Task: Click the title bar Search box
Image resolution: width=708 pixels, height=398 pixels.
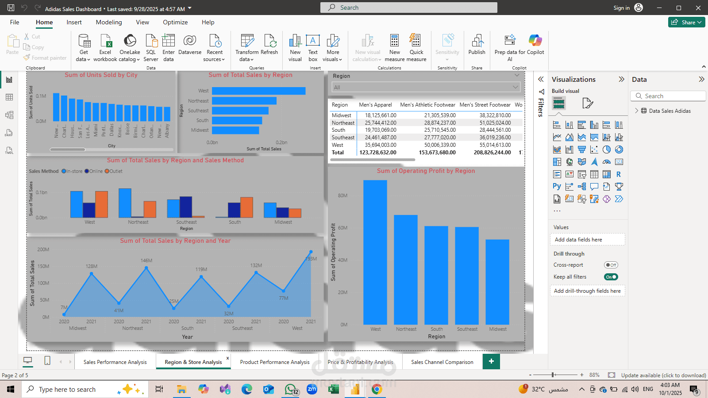Action: click(409, 8)
